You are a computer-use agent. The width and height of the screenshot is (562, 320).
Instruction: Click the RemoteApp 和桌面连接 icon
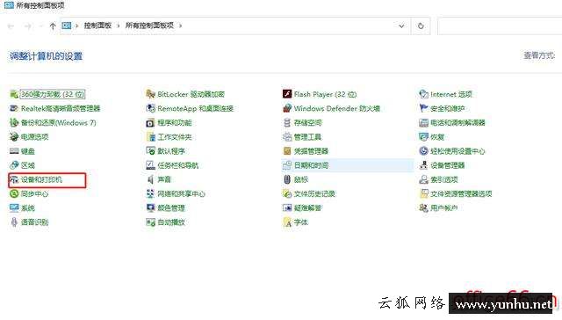(x=150, y=108)
